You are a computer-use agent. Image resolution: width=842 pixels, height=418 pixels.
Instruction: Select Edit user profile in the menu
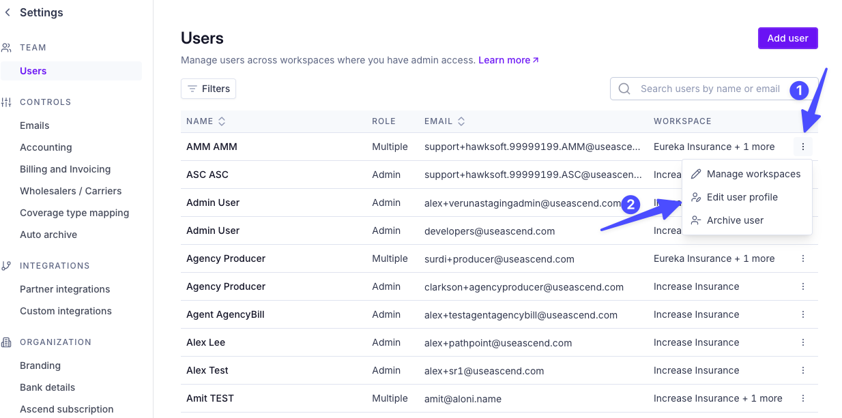pos(746,197)
